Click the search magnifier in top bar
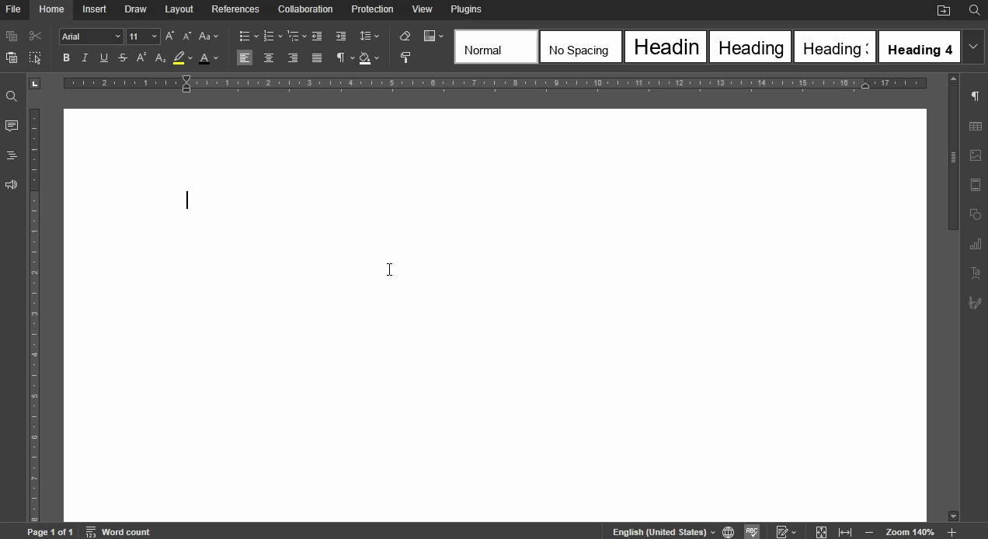 (974, 10)
